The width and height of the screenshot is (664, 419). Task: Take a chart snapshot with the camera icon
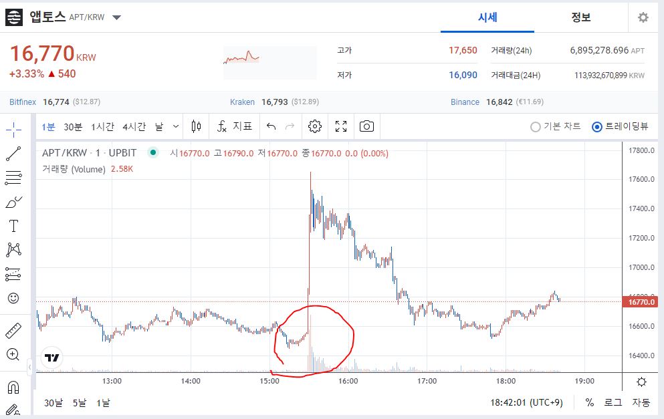pyautogui.click(x=366, y=126)
